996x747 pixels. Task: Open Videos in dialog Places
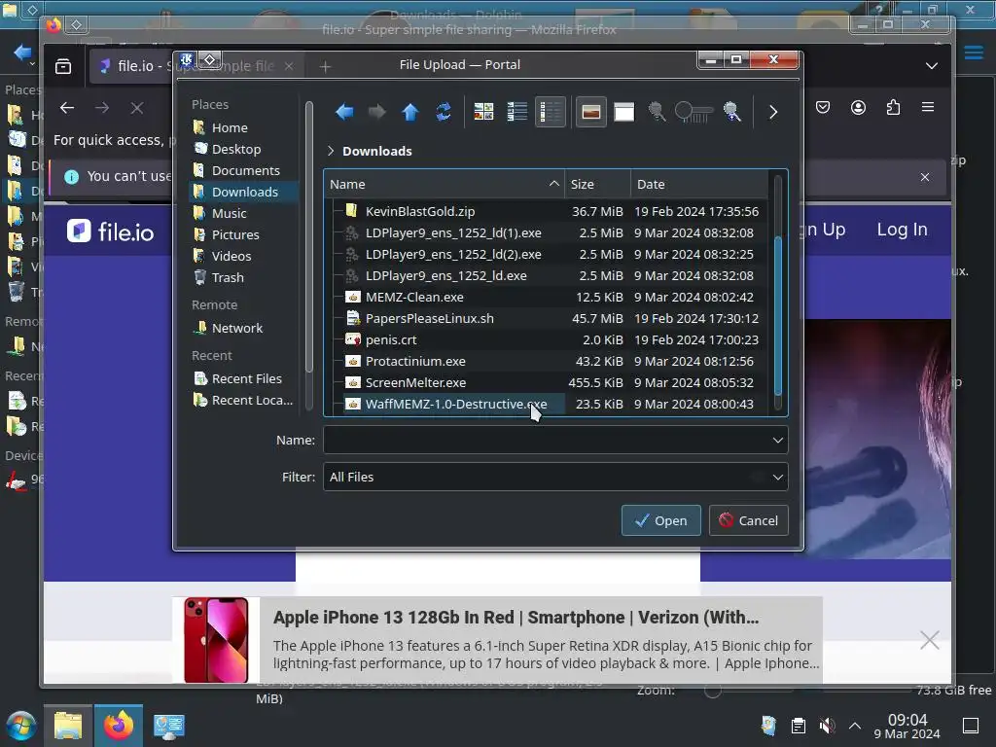point(242,256)
